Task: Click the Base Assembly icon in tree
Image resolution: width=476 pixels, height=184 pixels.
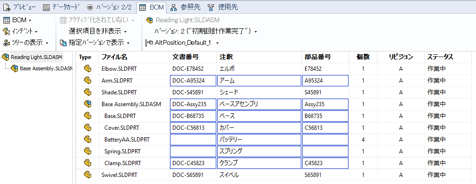Action: point(15,68)
